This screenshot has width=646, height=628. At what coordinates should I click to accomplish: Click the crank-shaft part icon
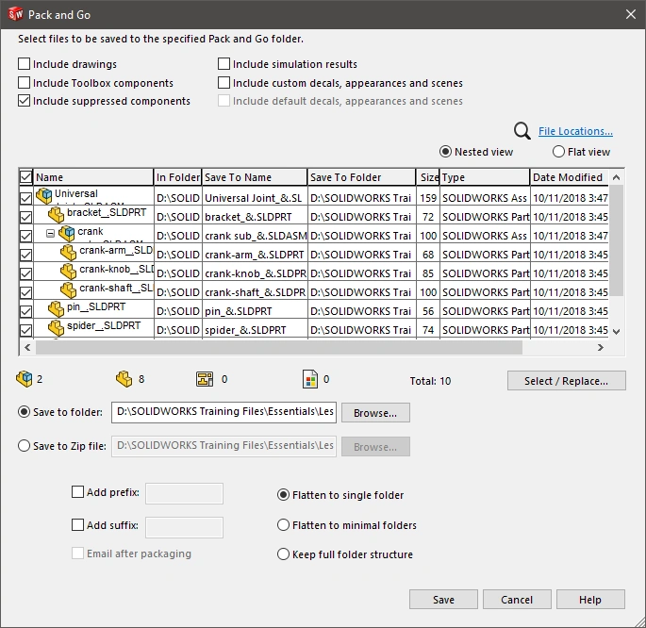pos(69,289)
